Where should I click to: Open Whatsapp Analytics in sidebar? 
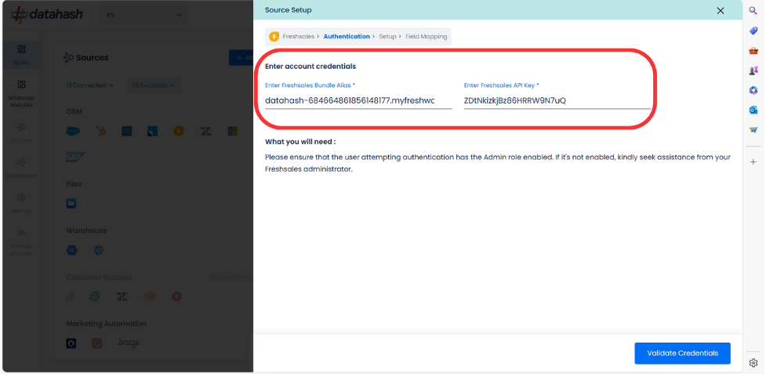pos(21,94)
